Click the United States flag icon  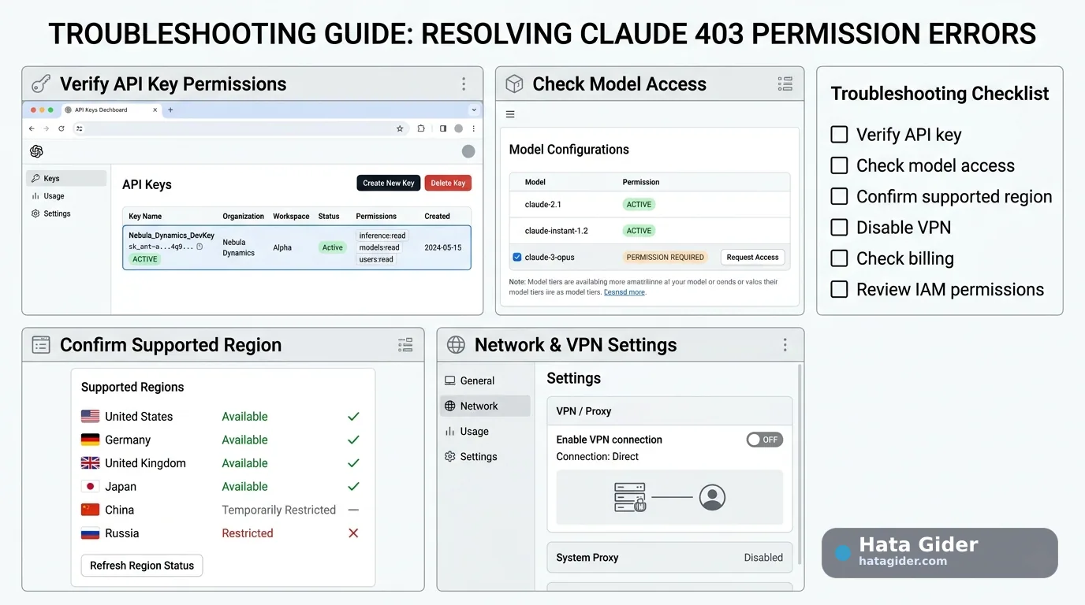pyautogui.click(x=90, y=417)
